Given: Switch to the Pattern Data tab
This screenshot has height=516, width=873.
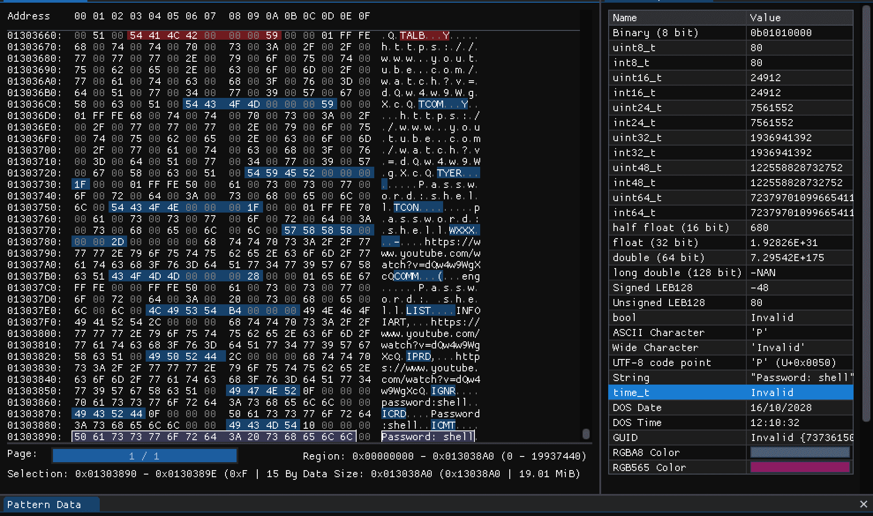Looking at the screenshot, I should click(x=44, y=505).
